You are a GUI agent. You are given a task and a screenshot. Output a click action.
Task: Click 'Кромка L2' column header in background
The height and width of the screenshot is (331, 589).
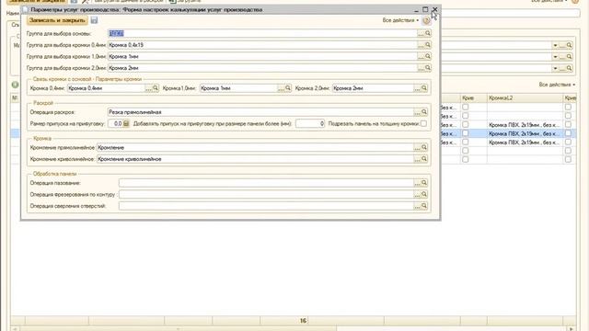tap(525, 98)
